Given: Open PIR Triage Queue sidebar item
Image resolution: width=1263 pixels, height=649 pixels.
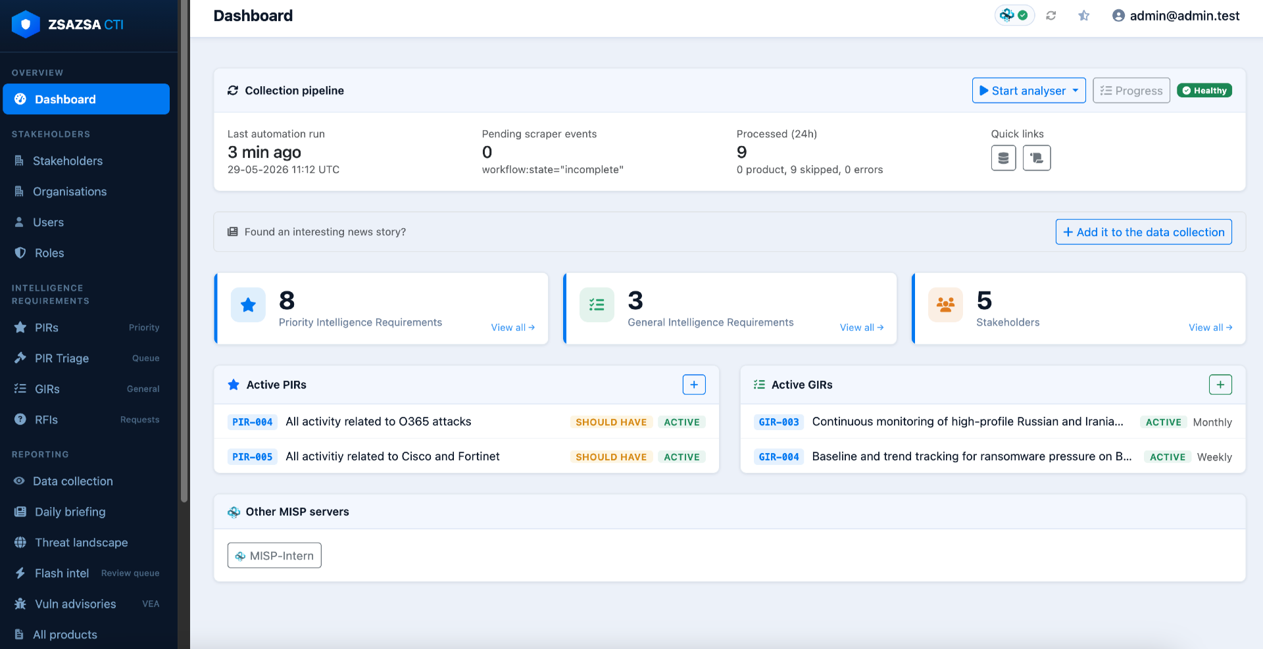Looking at the screenshot, I should pos(86,358).
